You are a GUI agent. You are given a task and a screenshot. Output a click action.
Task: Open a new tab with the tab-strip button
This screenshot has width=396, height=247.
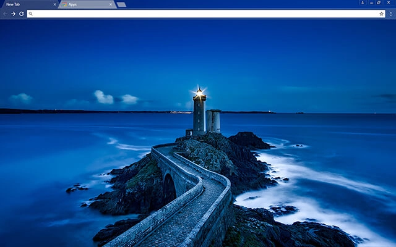[x=121, y=4]
